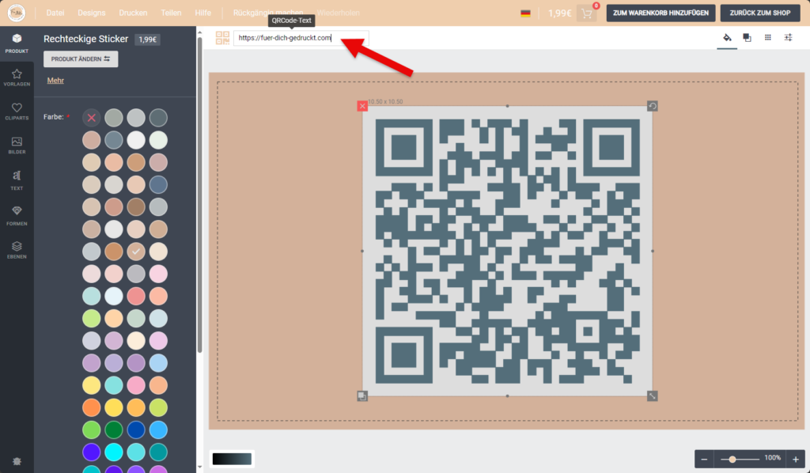Screen dimensions: 810x473
Task: Pick the dark green color swatch
Action: click(115, 429)
